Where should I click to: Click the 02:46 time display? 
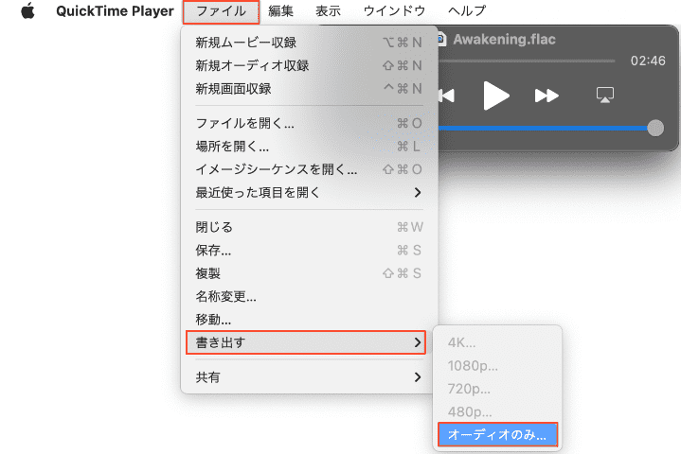648,61
